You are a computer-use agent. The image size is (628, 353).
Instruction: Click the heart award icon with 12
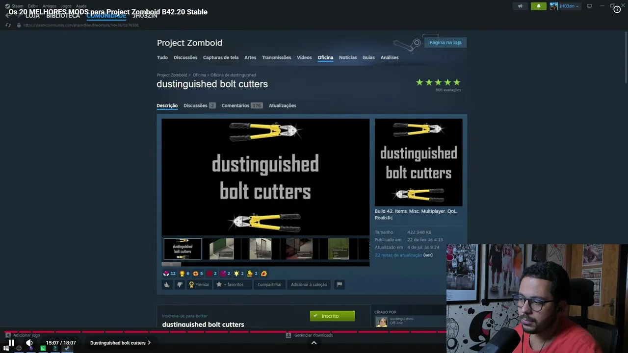(169, 274)
